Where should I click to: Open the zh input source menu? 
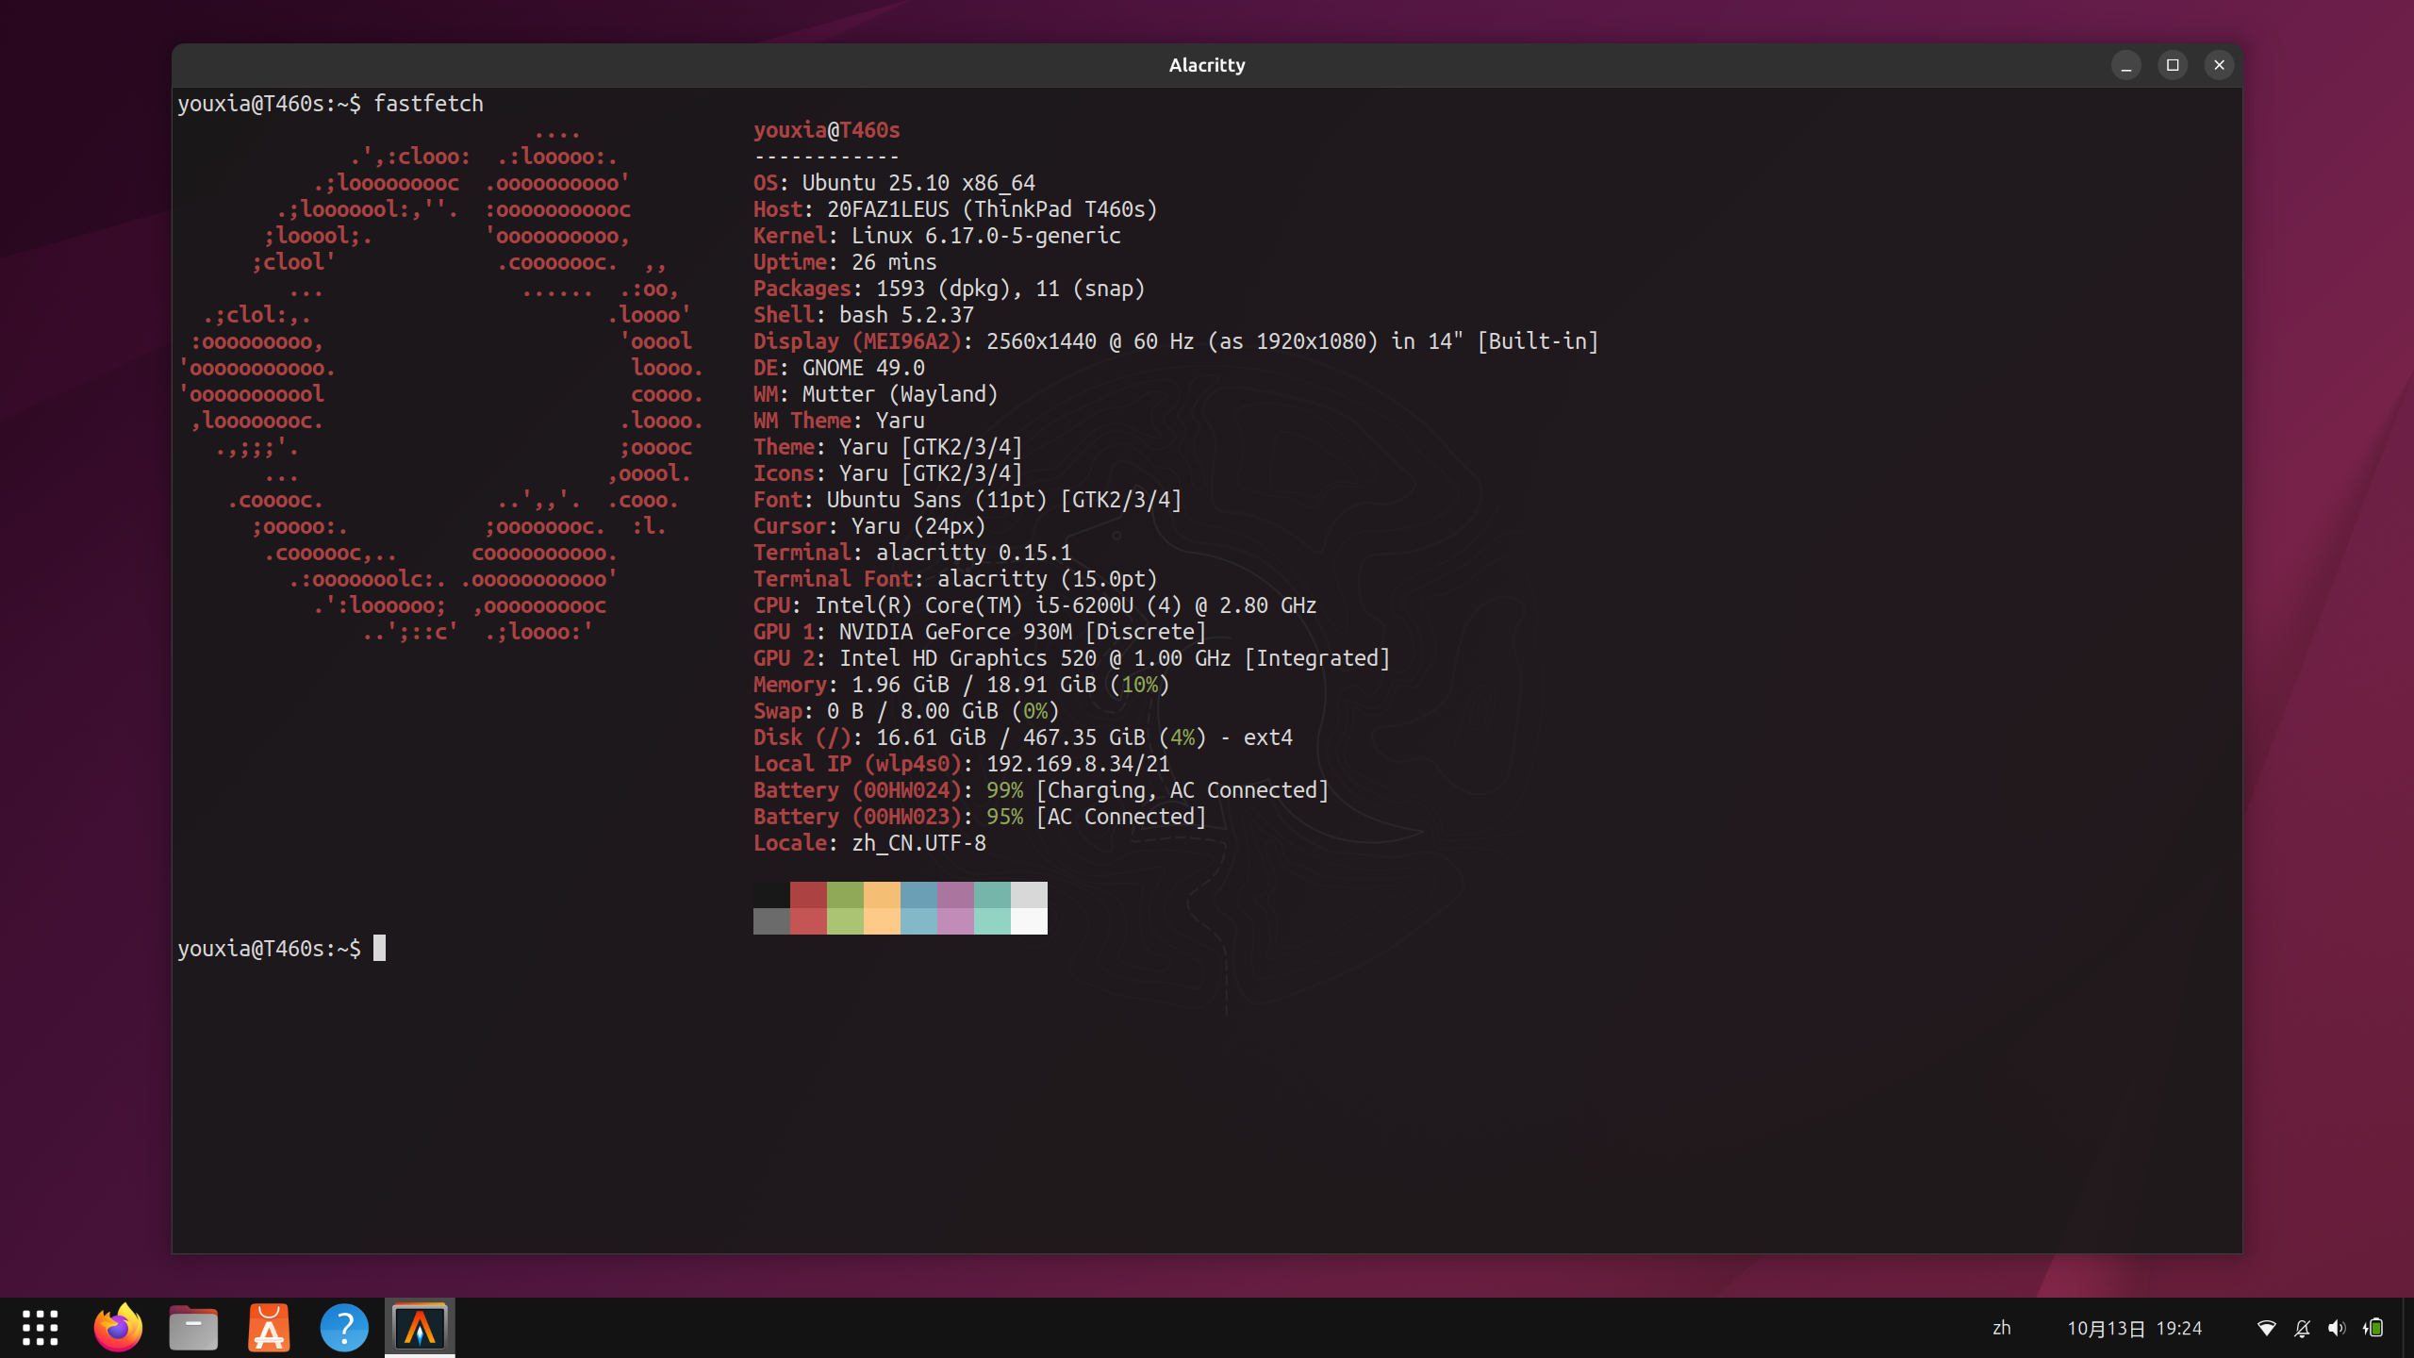2001,1328
